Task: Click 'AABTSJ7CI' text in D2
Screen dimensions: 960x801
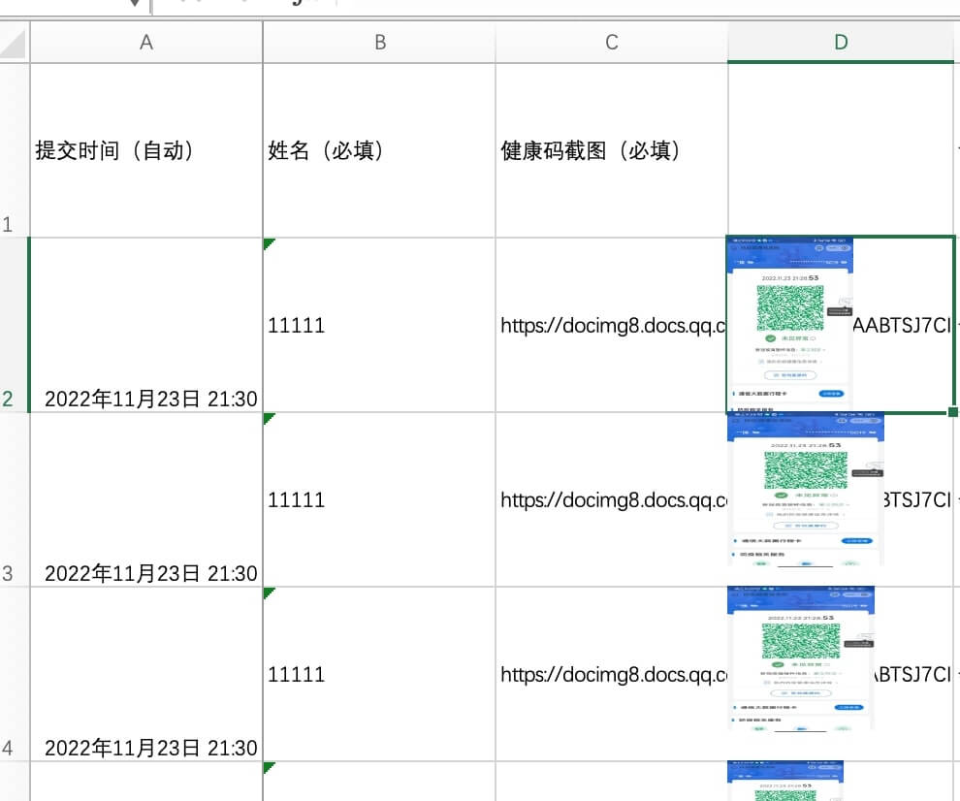Action: [903, 325]
